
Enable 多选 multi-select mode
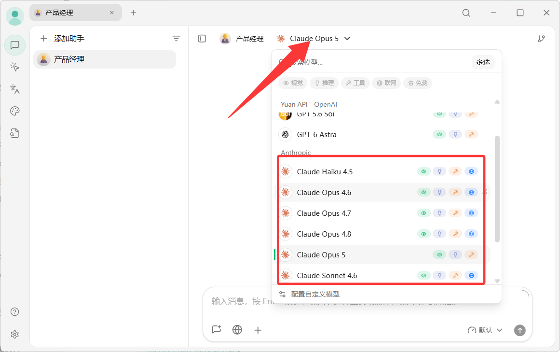tap(483, 62)
